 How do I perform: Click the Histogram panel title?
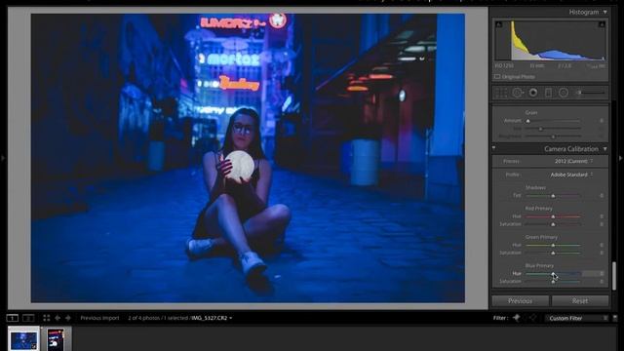[583, 13]
